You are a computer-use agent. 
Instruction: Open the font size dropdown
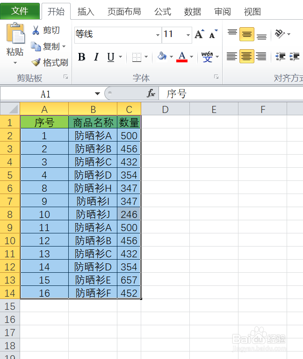coord(188,35)
